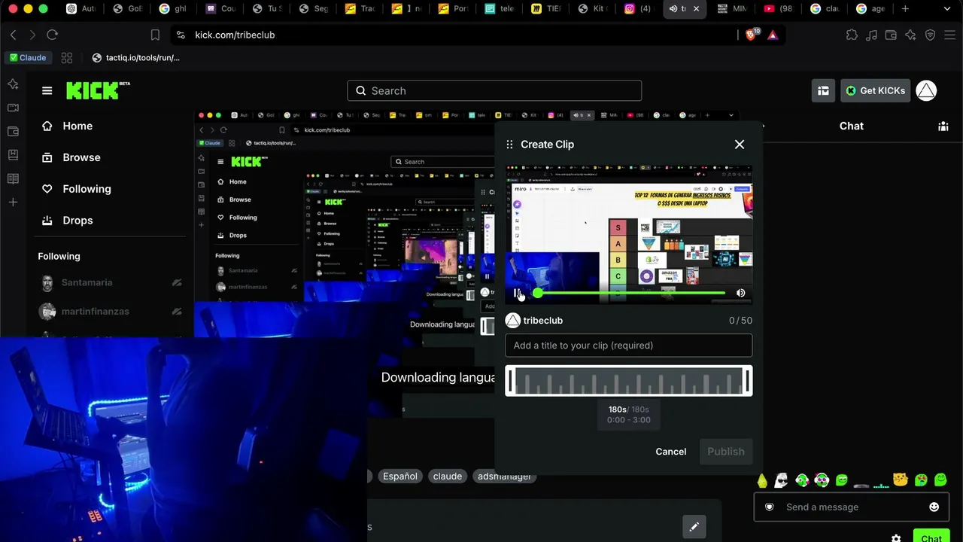The image size is (963, 542).
Task: Select the rightmost green blob emote
Action: [940, 480]
